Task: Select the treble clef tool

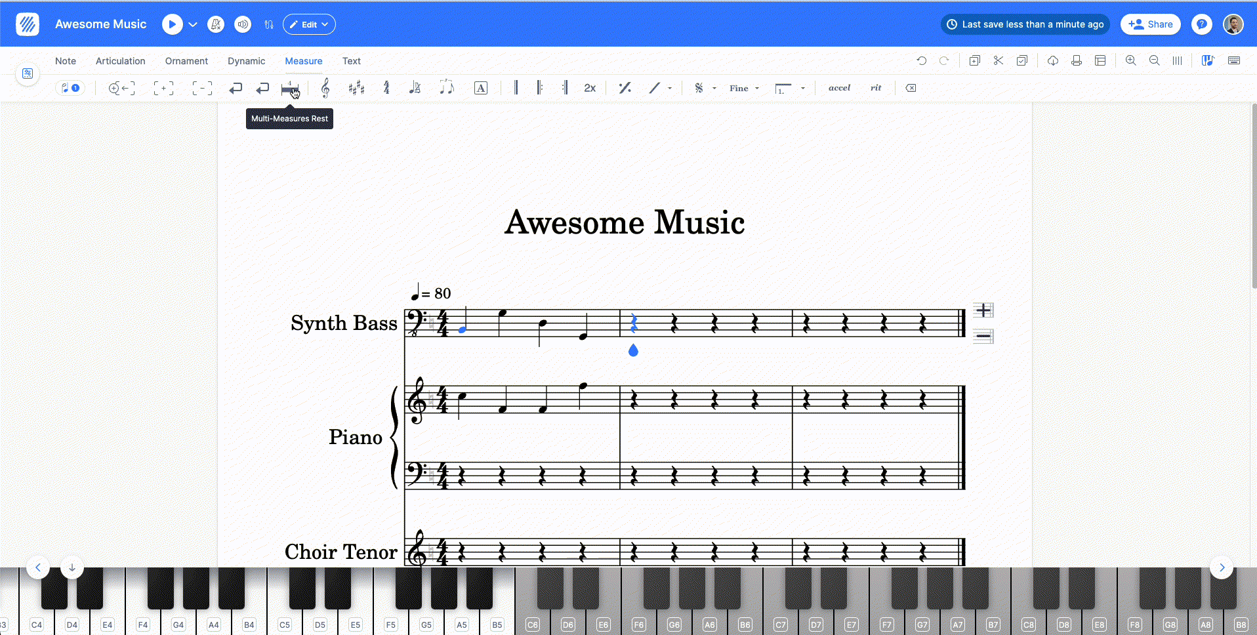Action: [x=325, y=88]
